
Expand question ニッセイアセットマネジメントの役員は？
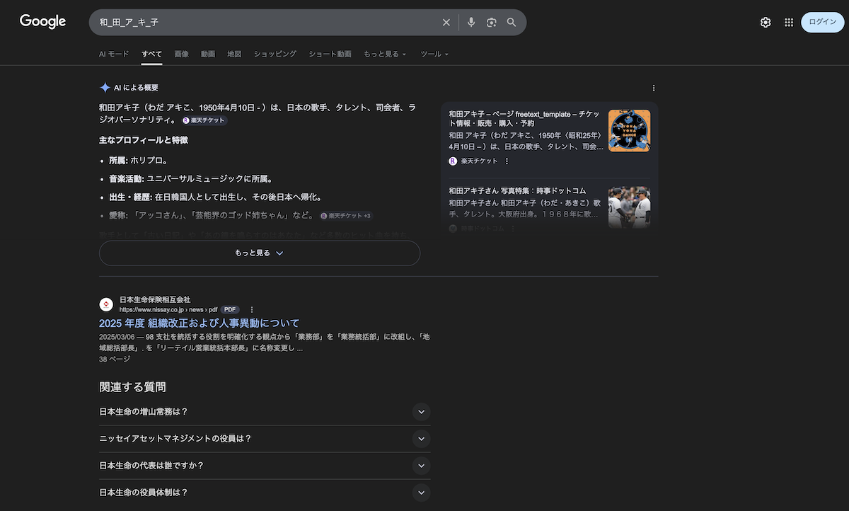click(x=421, y=439)
